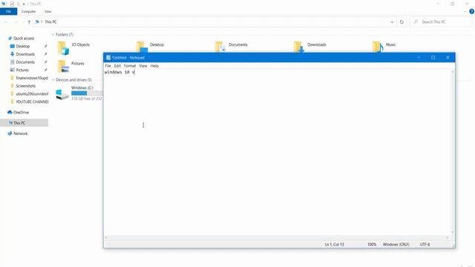Click the OneDrive cloud icon in sidebar
The height and width of the screenshot is (267, 475).
pos(10,112)
